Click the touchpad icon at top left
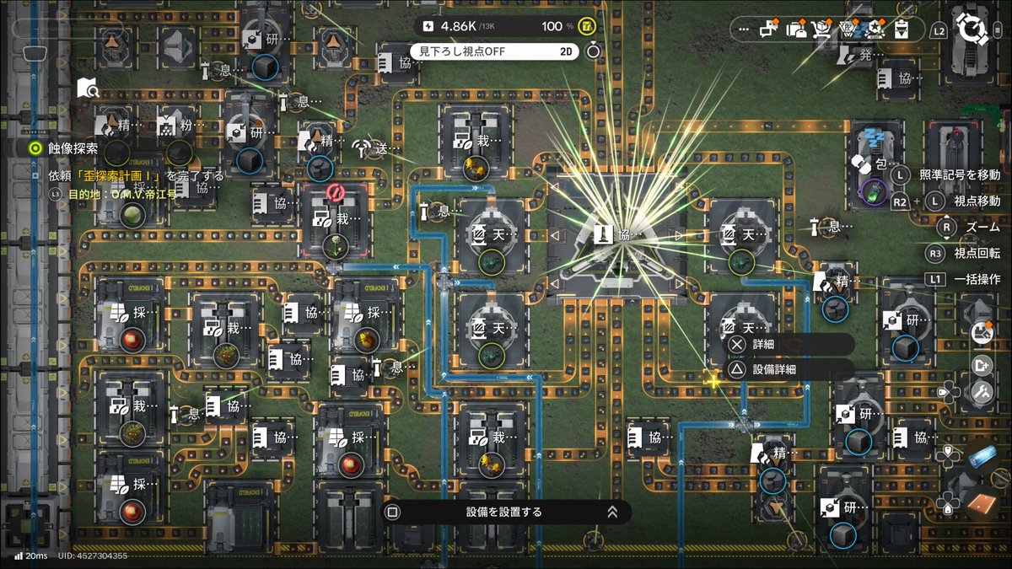Image resolution: width=1012 pixels, height=569 pixels. coord(35,53)
